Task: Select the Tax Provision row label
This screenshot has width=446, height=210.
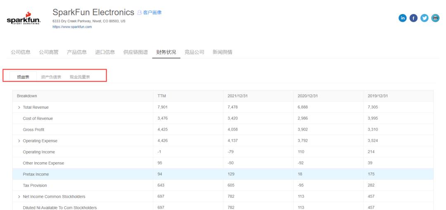Action: click(x=35, y=185)
